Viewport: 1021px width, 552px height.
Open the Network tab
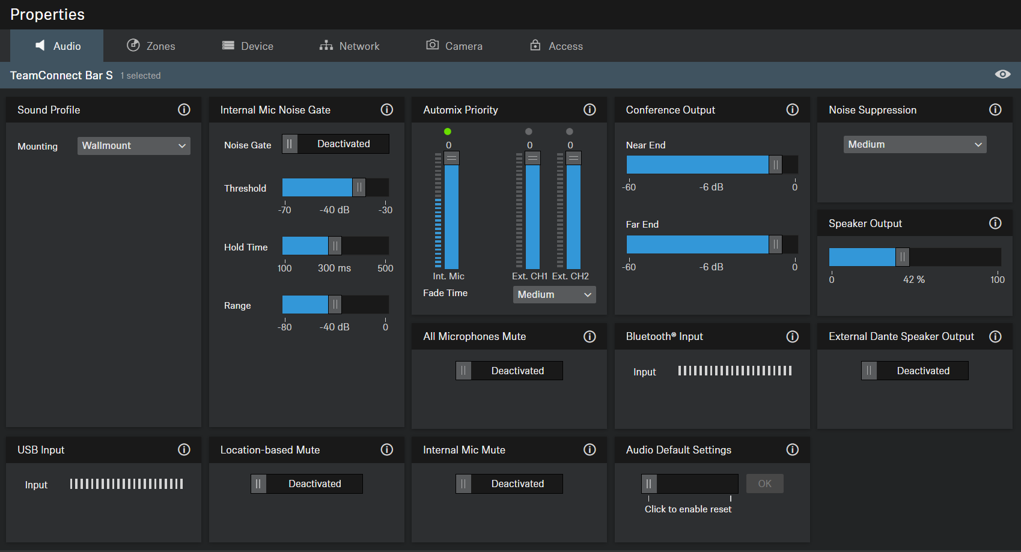point(350,46)
